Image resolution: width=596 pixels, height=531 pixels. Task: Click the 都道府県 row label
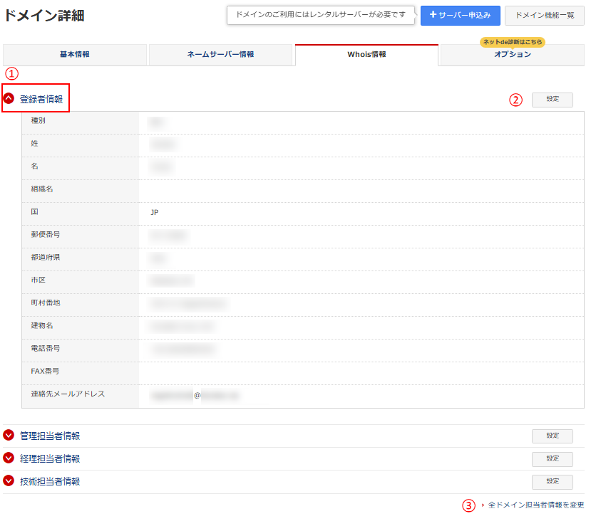click(x=45, y=258)
